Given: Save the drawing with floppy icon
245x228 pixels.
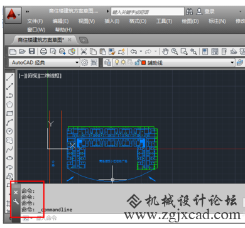Looking at the screenshot, I should pos(31,52).
